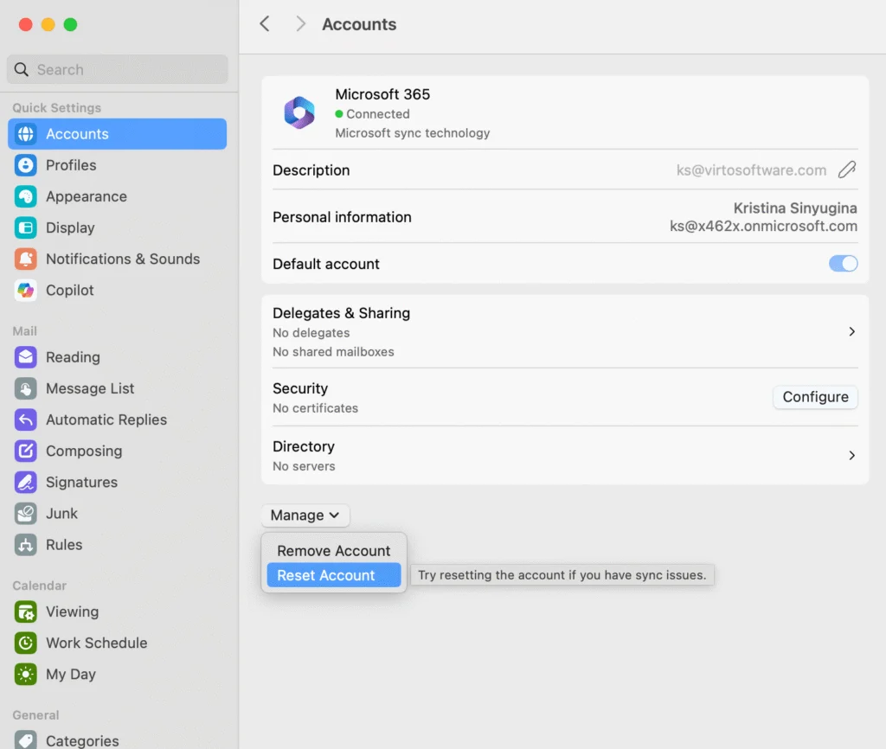Click the Junk mail icon
This screenshot has width=886, height=749.
tap(25, 514)
